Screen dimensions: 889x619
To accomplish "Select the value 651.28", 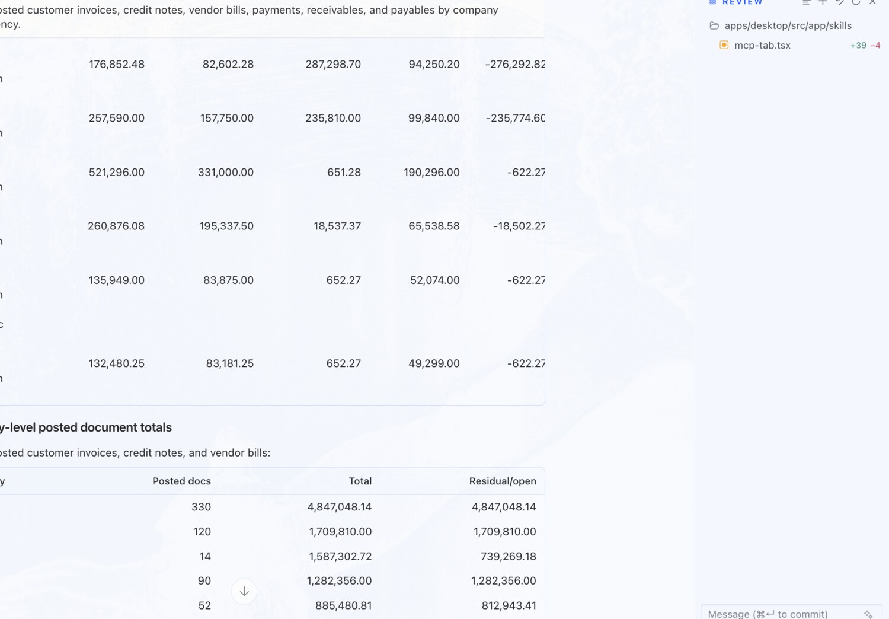I will pyautogui.click(x=344, y=172).
